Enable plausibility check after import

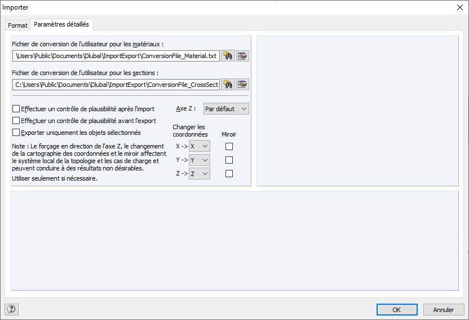(16, 108)
